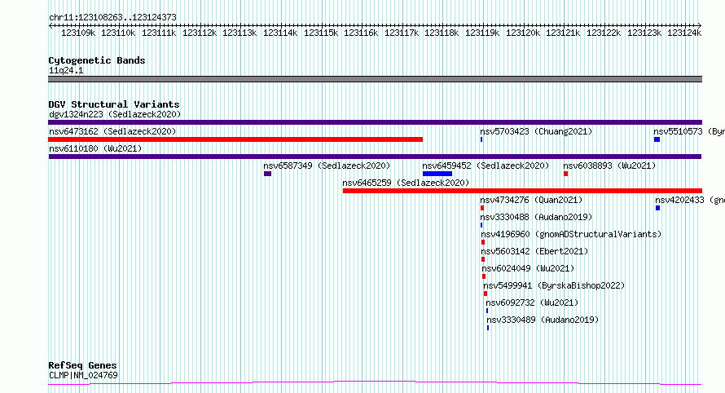Click the DGV Structural Variants track title
Image resolution: width=725 pixels, height=393 pixels.
[x=114, y=104]
